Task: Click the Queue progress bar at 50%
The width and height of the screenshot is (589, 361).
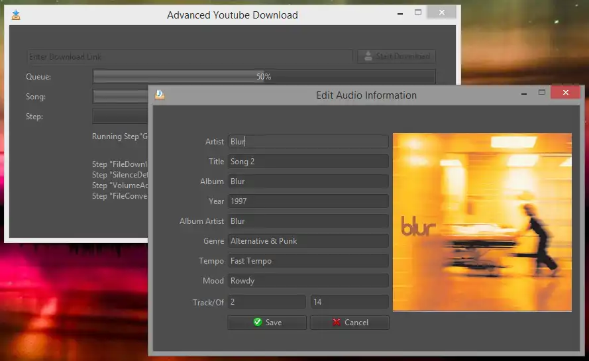Action: tap(264, 77)
